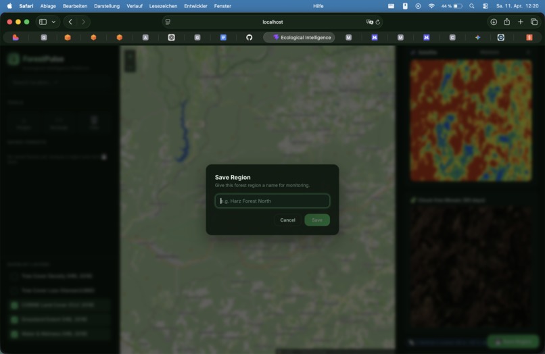Open the Fenster menu
This screenshot has width=545, height=354.
tap(222, 6)
